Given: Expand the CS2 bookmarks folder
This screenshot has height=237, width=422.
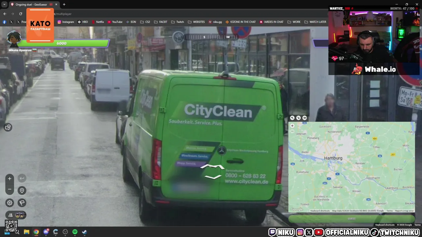Looking at the screenshot, I should [x=145, y=22].
